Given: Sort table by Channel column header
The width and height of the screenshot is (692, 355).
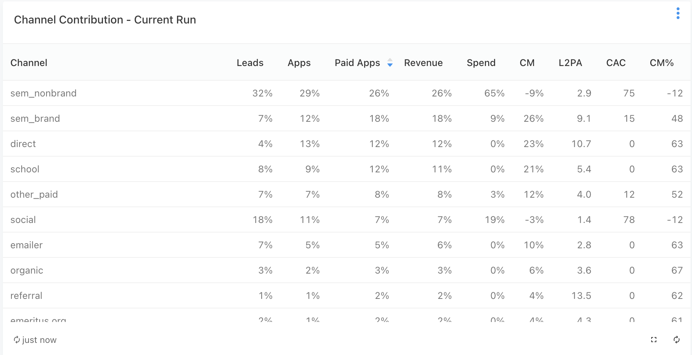Looking at the screenshot, I should click(x=29, y=63).
